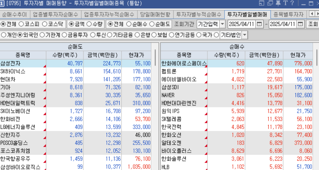The image size is (319, 170).
Task: Sort by 금액(백만원) header in 순매도 table
Action: [102, 55]
